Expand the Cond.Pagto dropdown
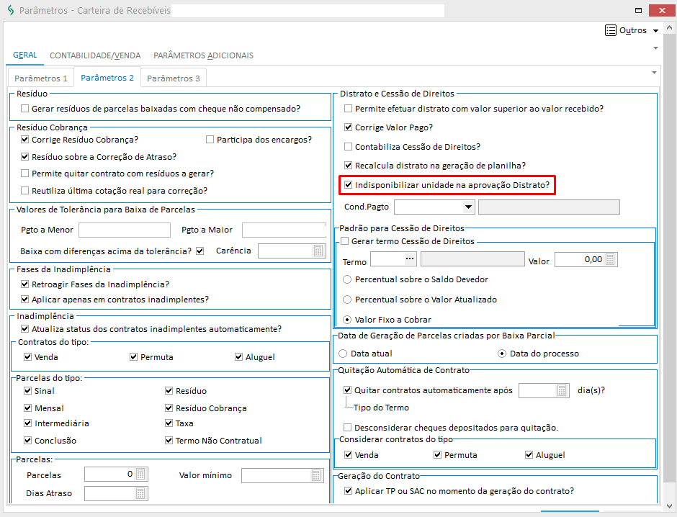This screenshot has height=517, width=677. click(x=469, y=207)
